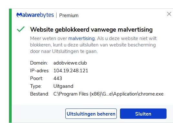Click the Type label
This screenshot has width=173, height=123.
[36, 86]
